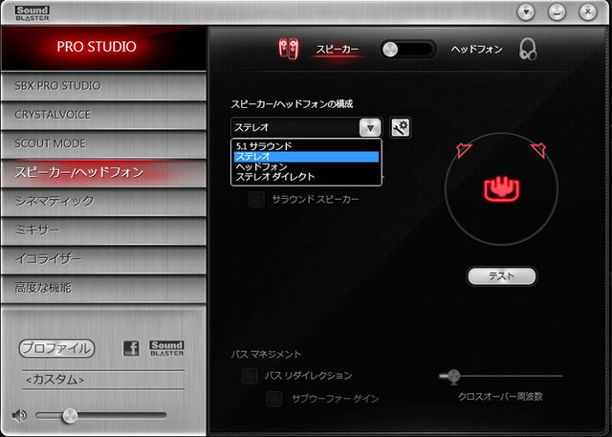The image size is (612, 437).
Task: Select 5.1 サラウンド from the list
Action: (x=306, y=146)
